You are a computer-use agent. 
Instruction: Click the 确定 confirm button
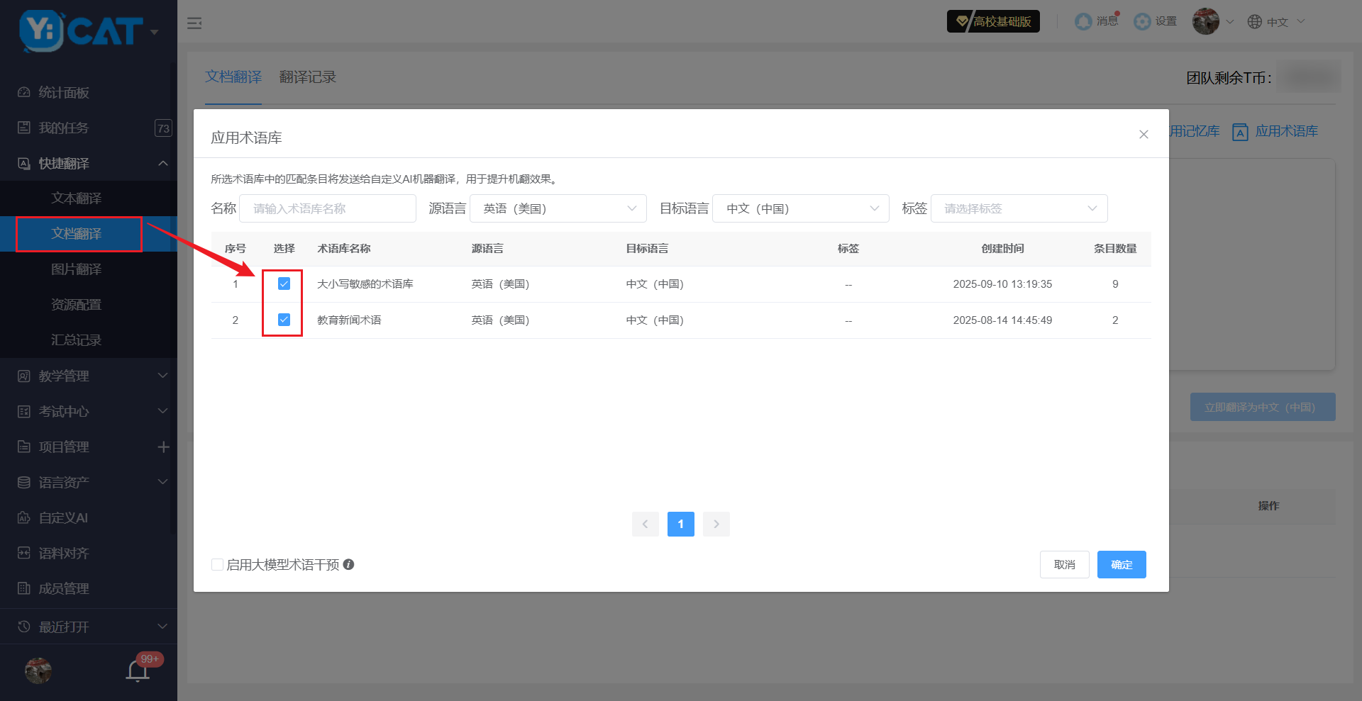[x=1121, y=564]
